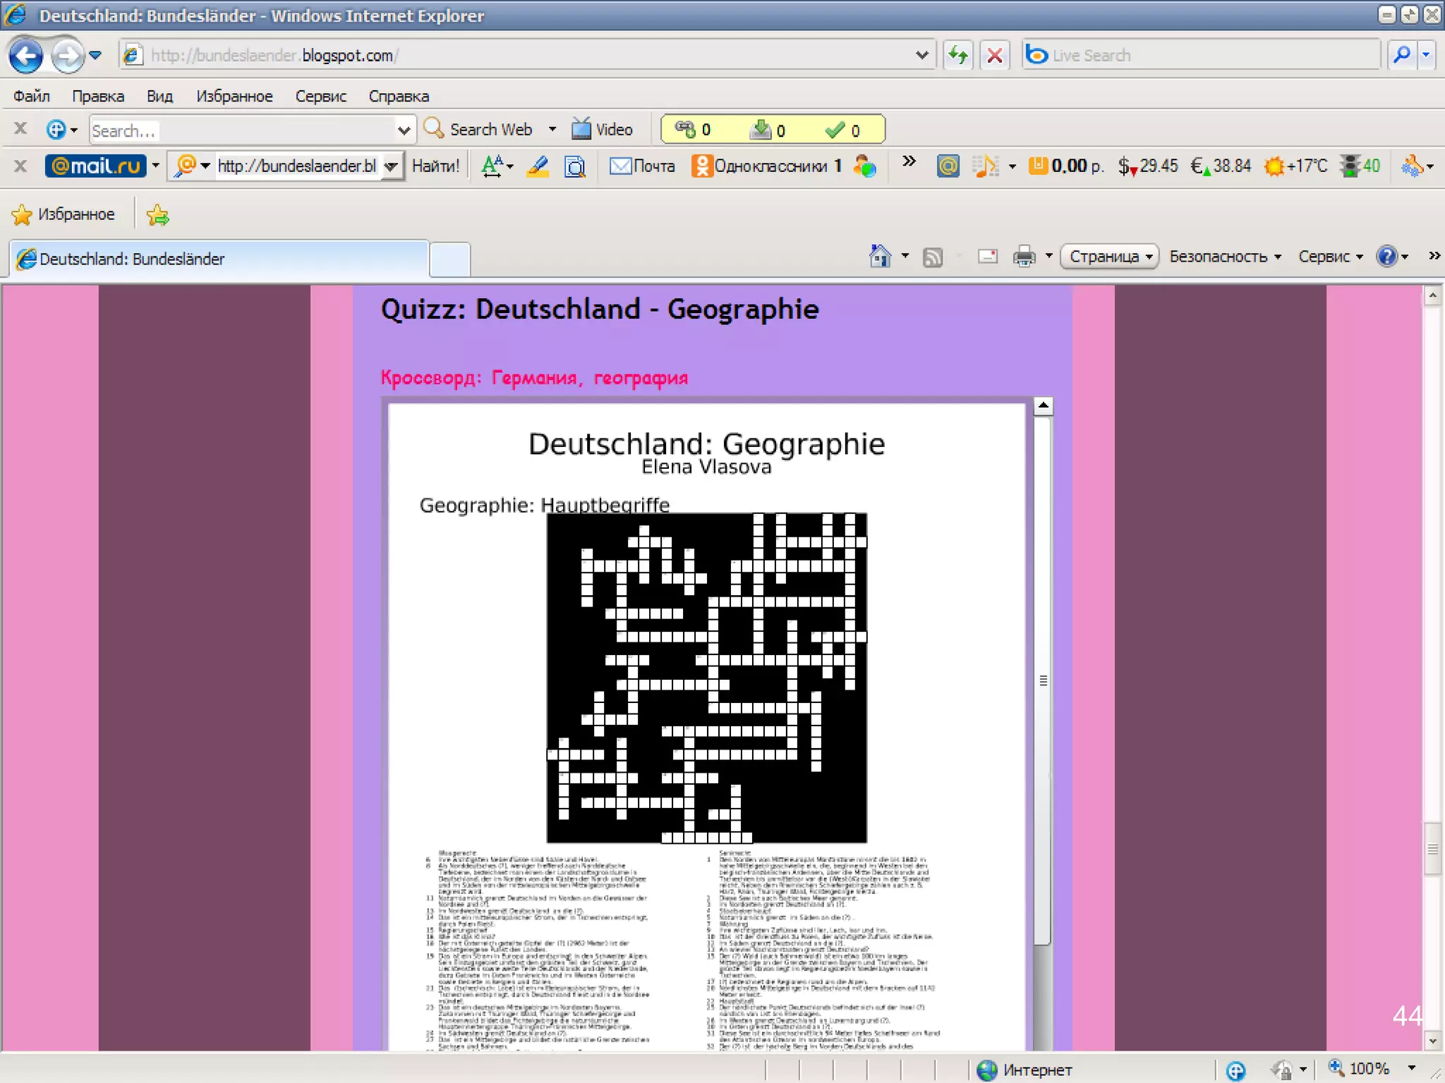Screen dimensions: 1445x1083
Task: Open the Страница dropdown menu
Action: tap(1111, 257)
